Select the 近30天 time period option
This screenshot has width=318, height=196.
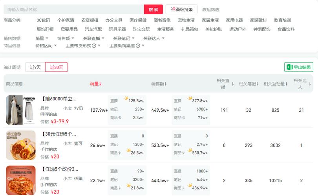57,67
